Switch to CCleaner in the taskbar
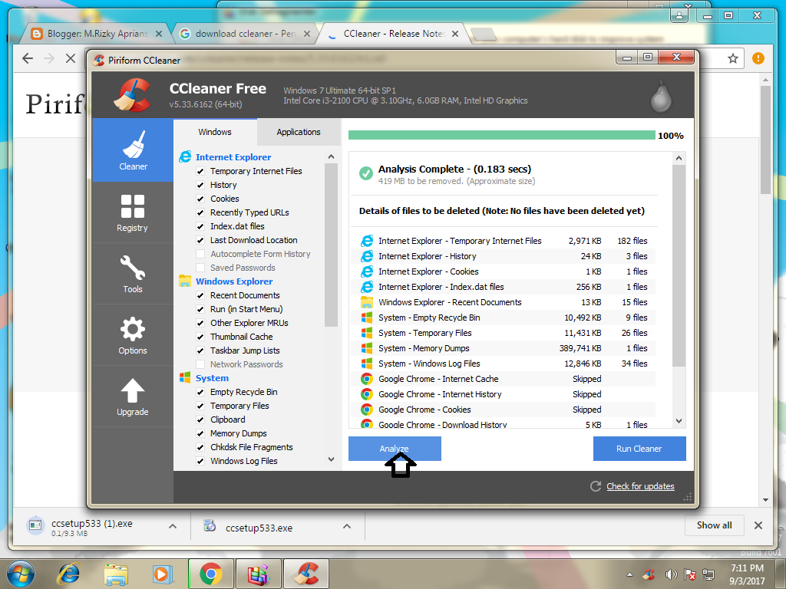 (x=306, y=574)
